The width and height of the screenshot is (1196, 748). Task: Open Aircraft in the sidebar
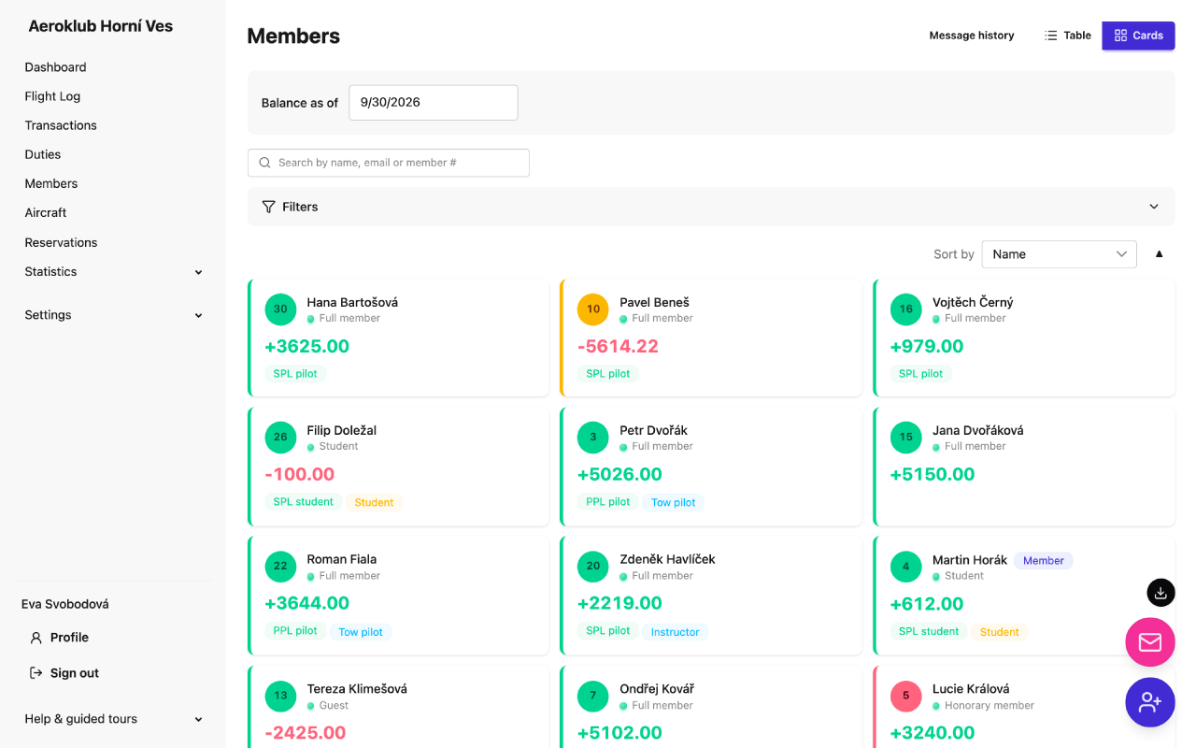tap(46, 213)
